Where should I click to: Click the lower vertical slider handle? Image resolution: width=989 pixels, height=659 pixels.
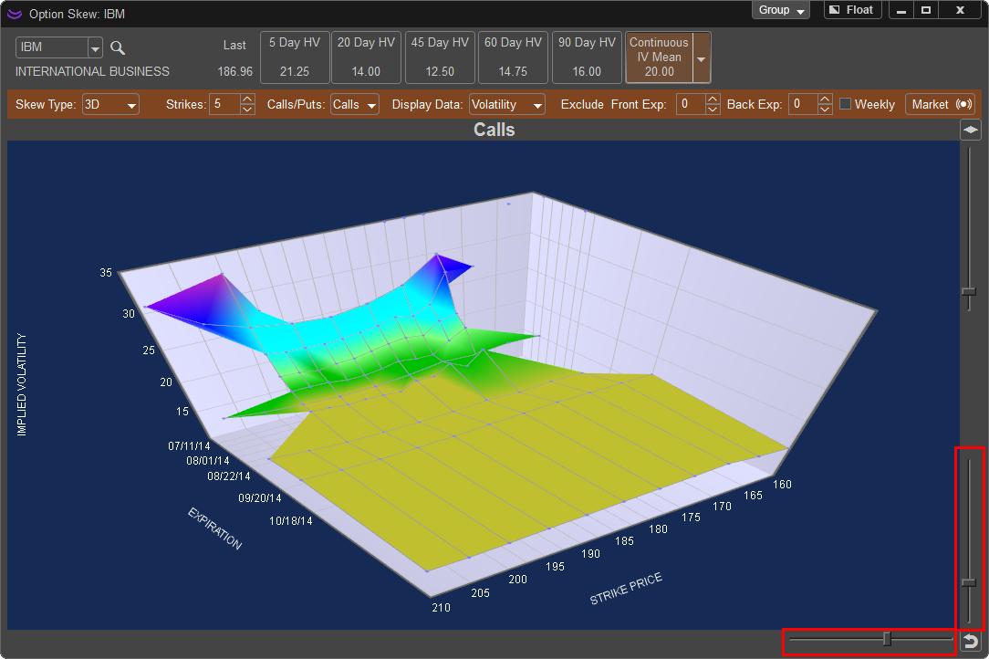coord(970,582)
